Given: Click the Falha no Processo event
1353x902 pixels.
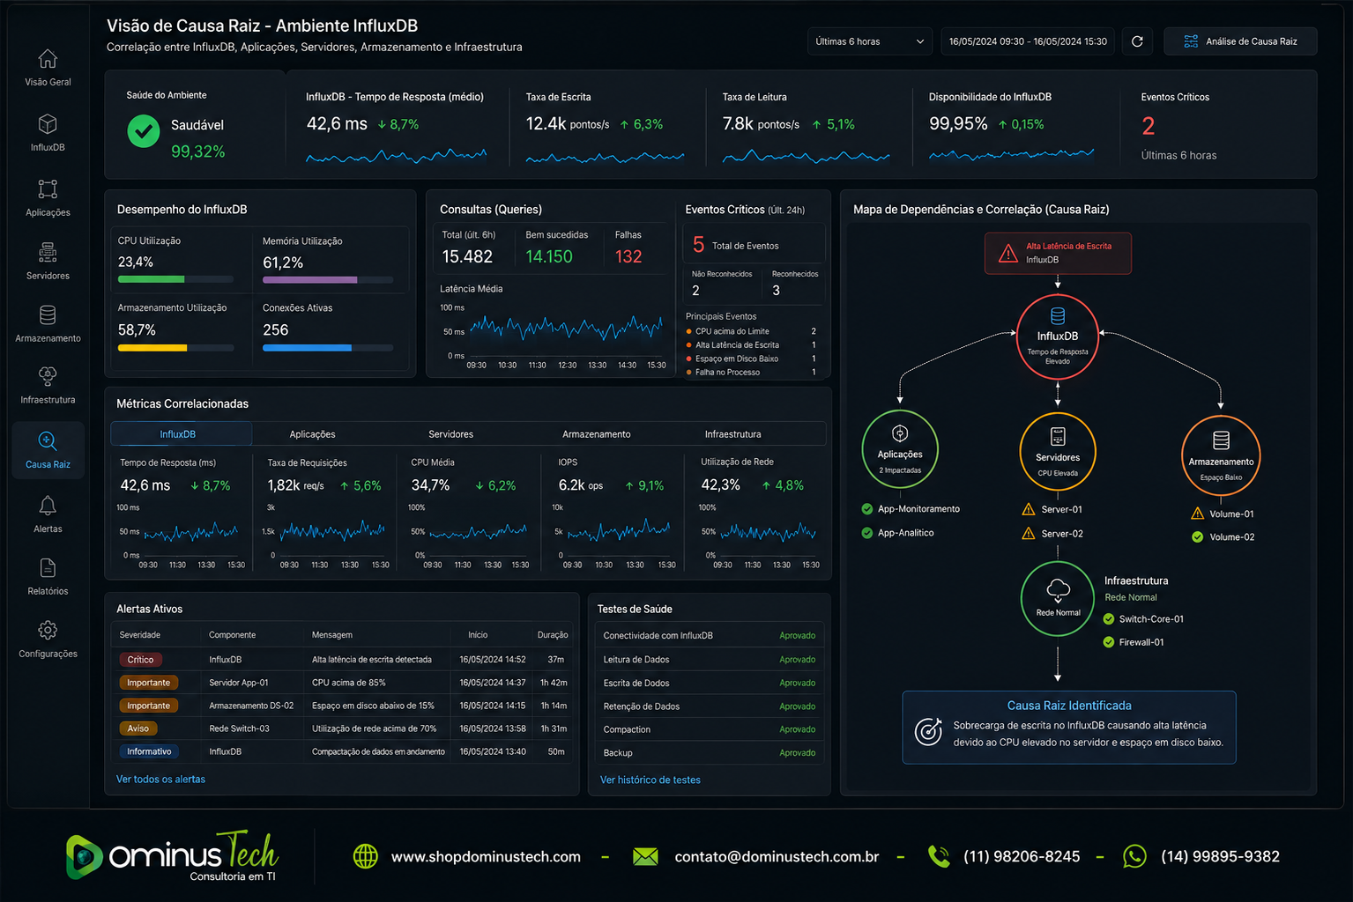Looking at the screenshot, I should pyautogui.click(x=752, y=373).
